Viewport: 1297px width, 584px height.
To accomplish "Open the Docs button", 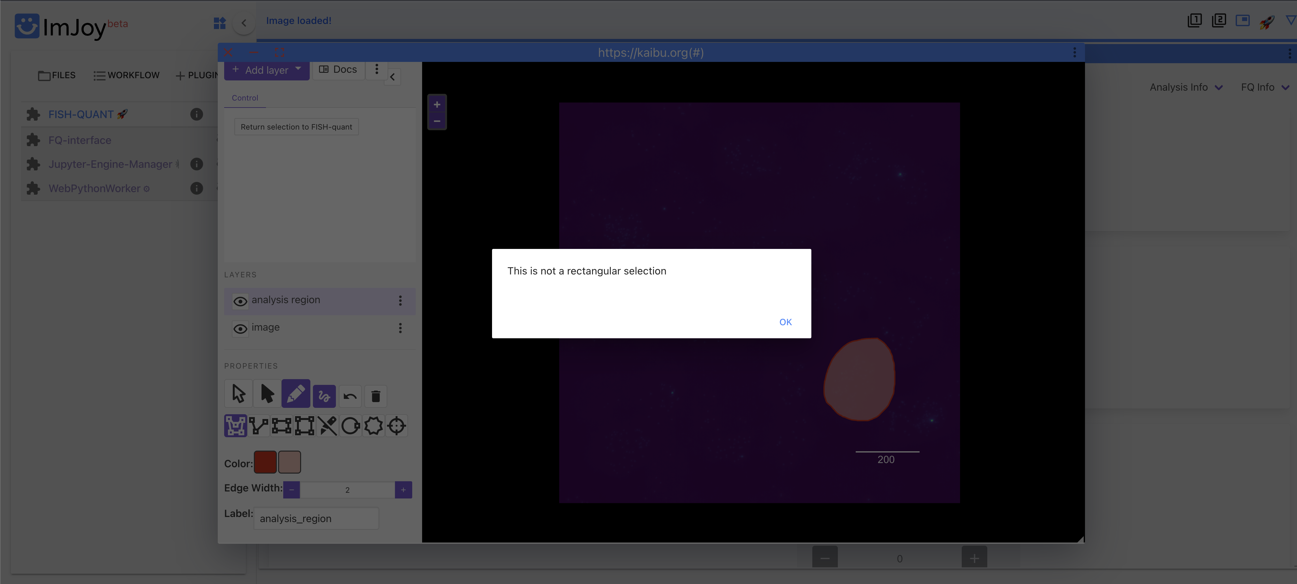I will [x=338, y=70].
